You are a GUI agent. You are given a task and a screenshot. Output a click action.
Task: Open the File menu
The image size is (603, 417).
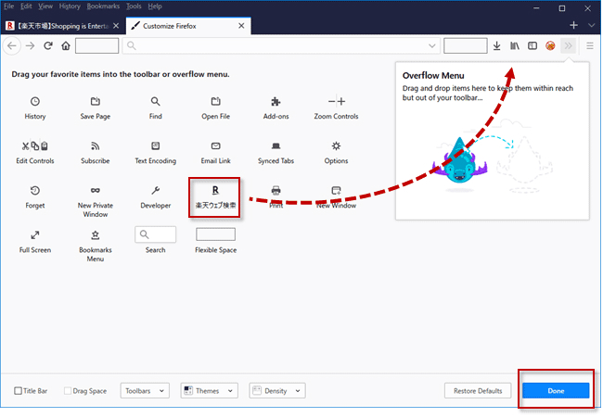click(9, 6)
